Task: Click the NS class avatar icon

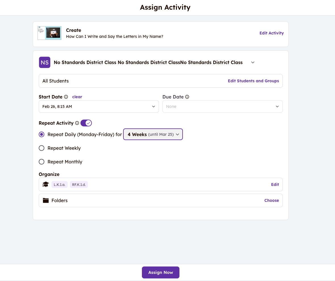Action: click(x=45, y=62)
